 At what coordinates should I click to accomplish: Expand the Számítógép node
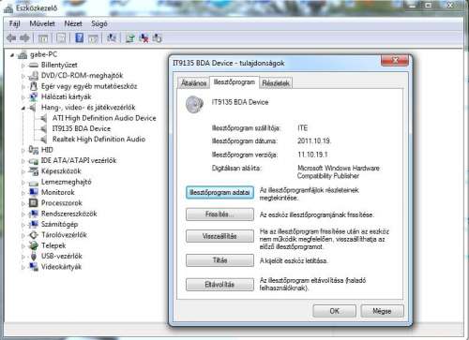coord(23,225)
